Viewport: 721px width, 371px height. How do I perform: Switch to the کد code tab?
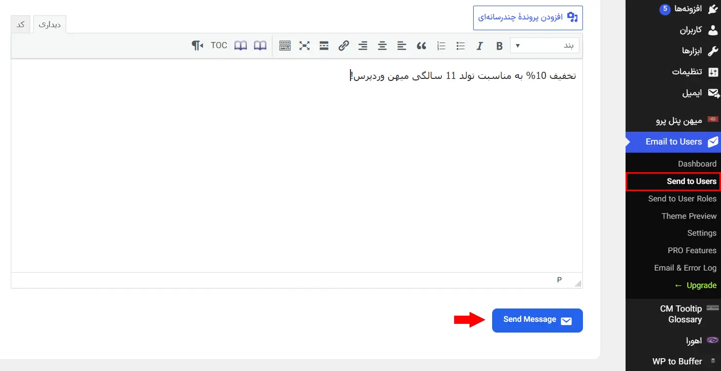pyautogui.click(x=21, y=25)
